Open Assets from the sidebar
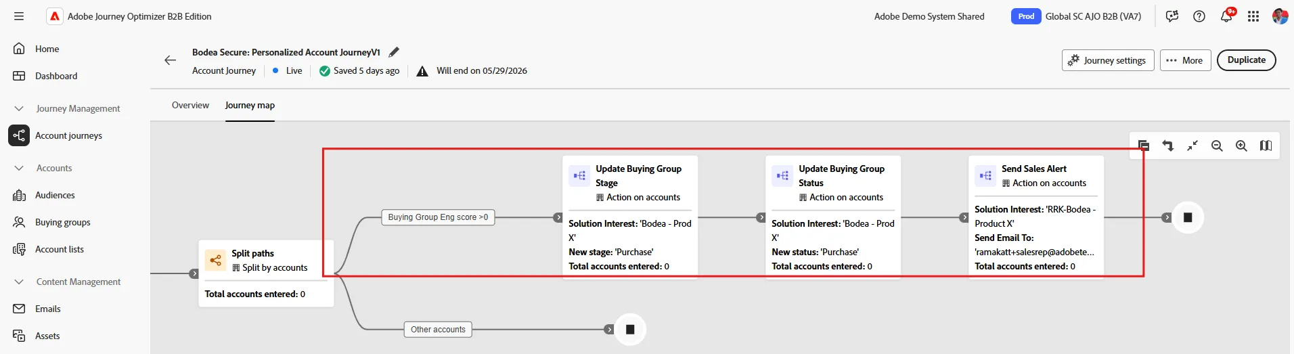Image resolution: width=1294 pixels, height=354 pixels. [x=47, y=336]
